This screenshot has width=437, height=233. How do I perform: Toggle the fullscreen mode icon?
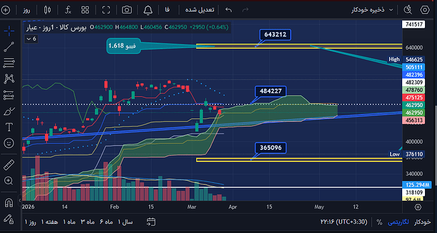(106, 10)
